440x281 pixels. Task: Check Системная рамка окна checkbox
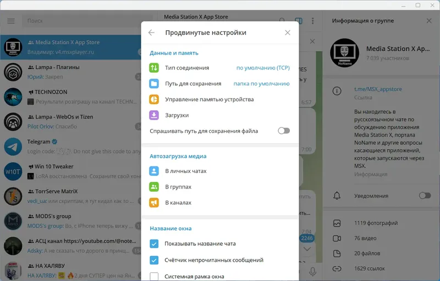pyautogui.click(x=154, y=276)
